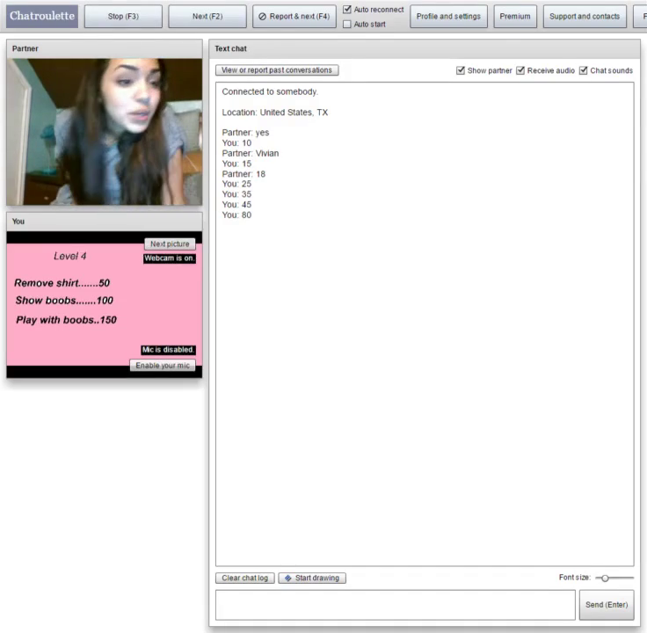The image size is (647, 633).
Task: Click the 'You: 25' chat line
Action: click(236, 184)
